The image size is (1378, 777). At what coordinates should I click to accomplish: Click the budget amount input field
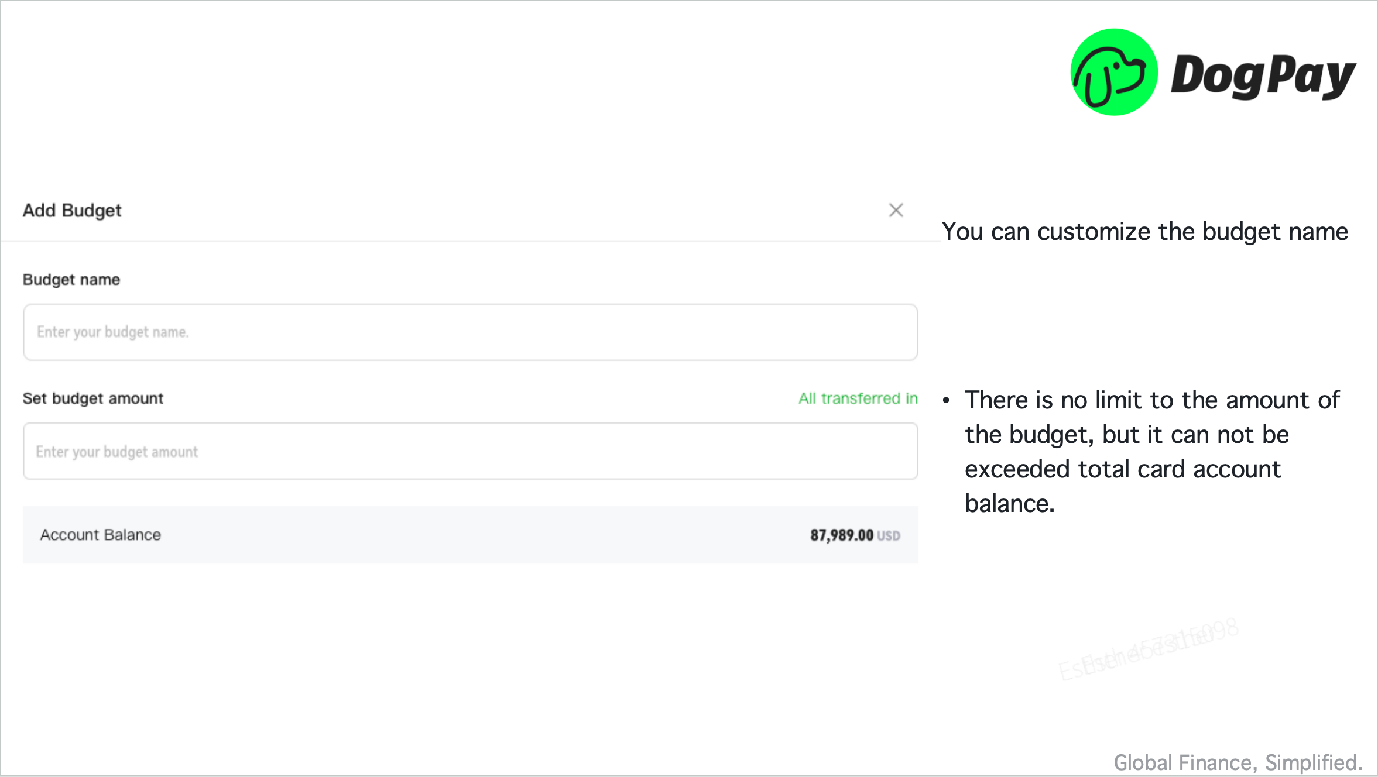(470, 451)
